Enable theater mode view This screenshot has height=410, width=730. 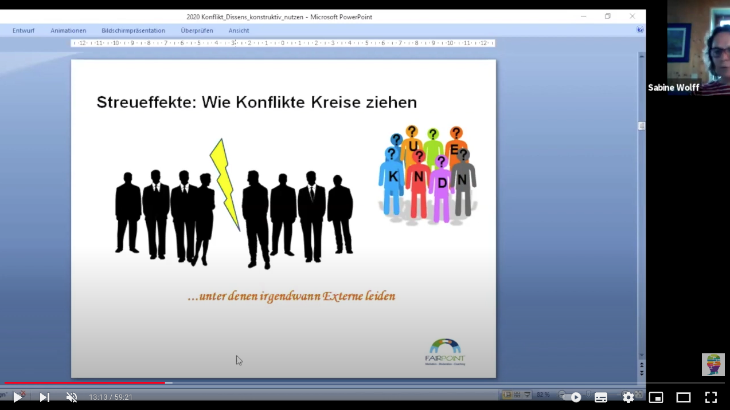684,397
